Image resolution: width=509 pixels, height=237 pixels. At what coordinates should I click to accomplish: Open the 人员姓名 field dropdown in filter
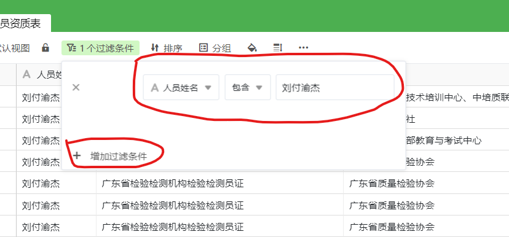click(x=181, y=87)
